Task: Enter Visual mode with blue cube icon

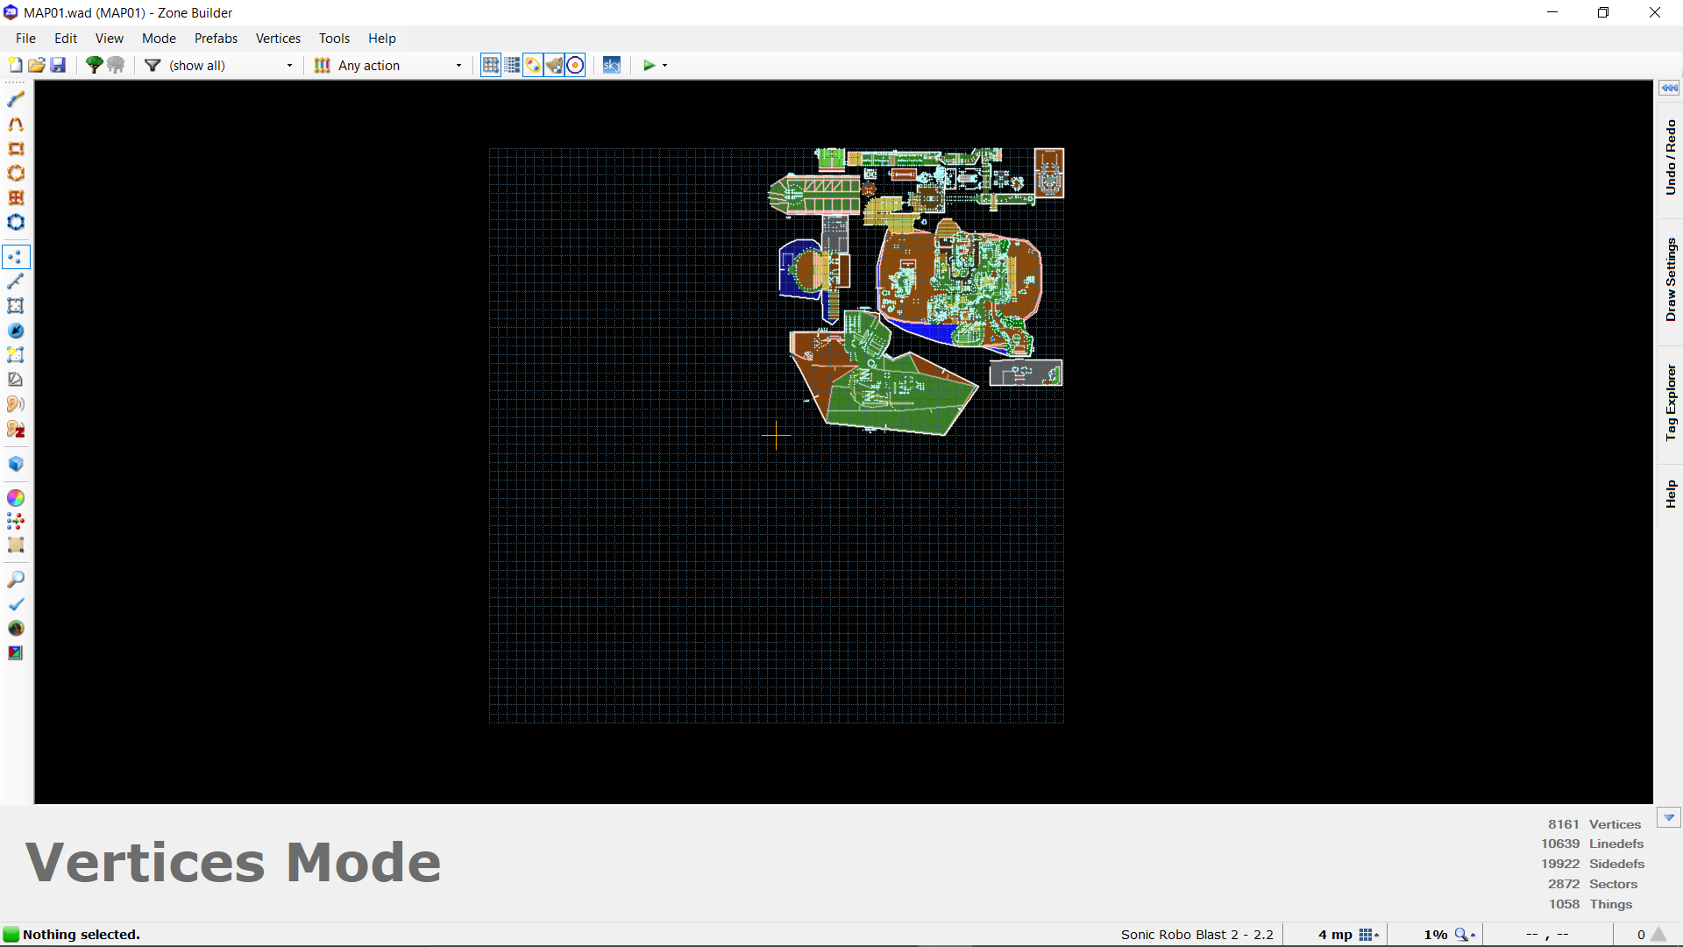Action: click(16, 464)
